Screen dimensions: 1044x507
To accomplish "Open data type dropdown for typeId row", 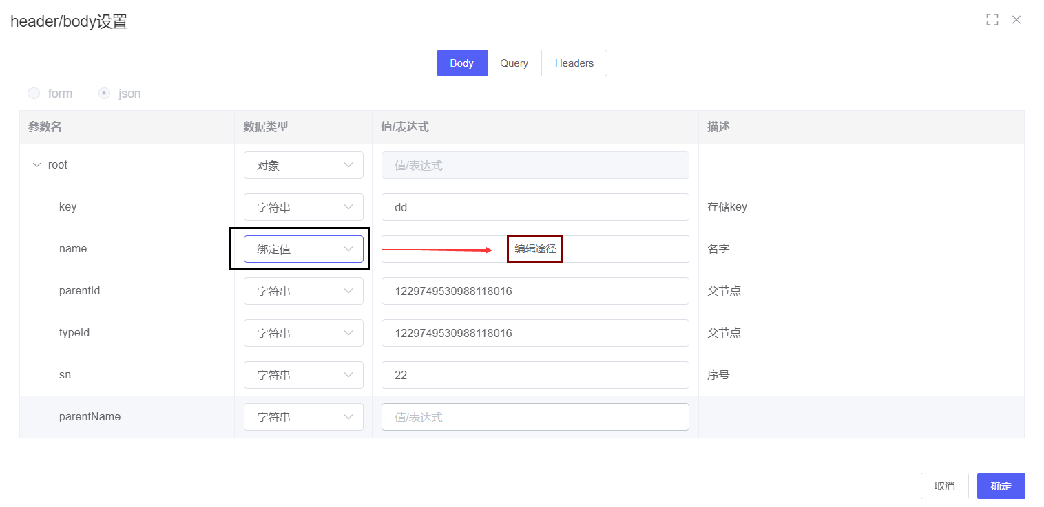I will (303, 333).
